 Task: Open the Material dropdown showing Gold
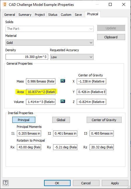50,43
